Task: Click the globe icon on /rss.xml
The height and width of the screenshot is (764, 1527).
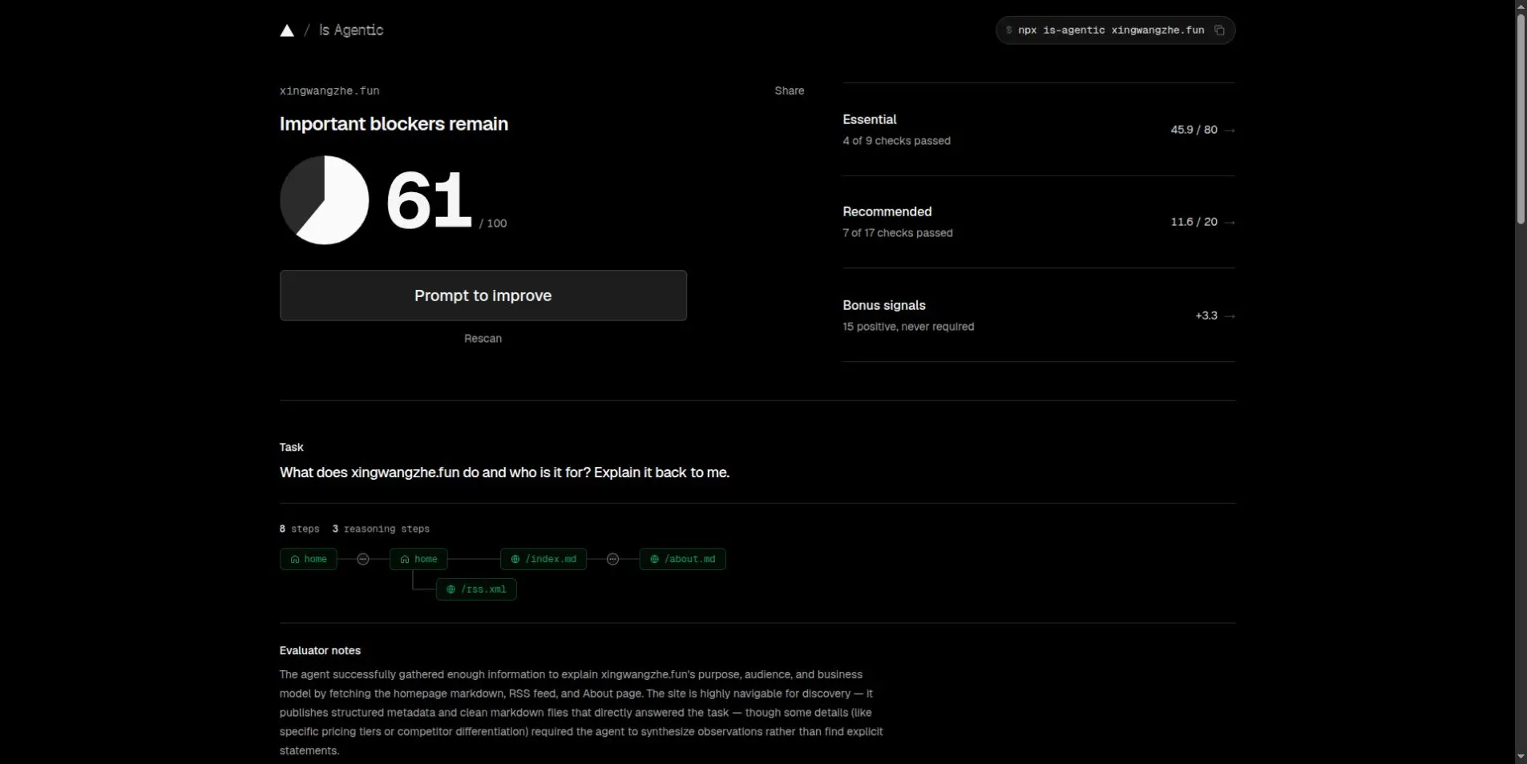Action: tap(450, 589)
